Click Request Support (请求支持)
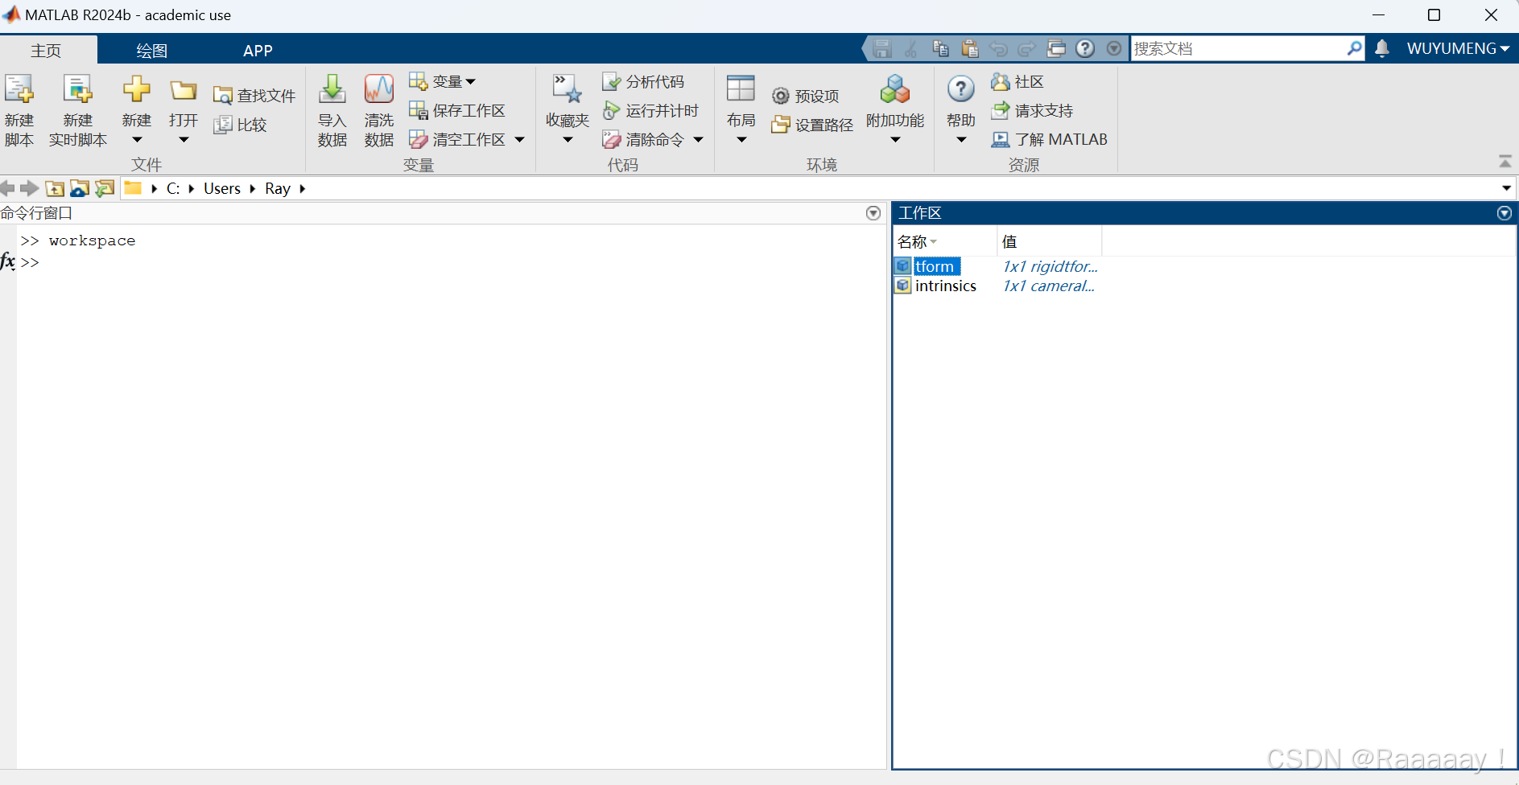Viewport: 1519px width, 785px height. tap(1032, 110)
